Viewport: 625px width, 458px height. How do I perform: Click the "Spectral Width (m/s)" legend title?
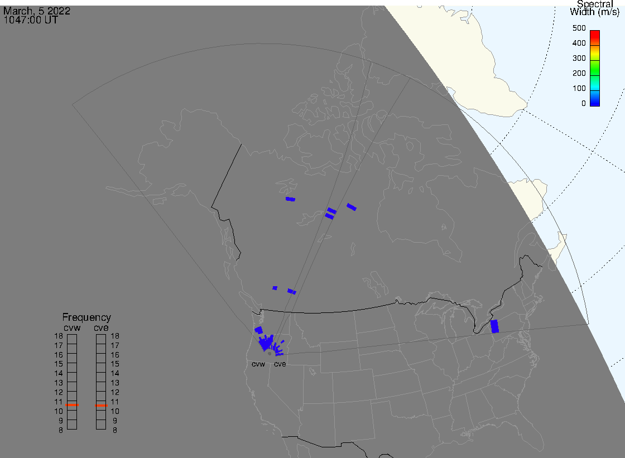(595, 8)
